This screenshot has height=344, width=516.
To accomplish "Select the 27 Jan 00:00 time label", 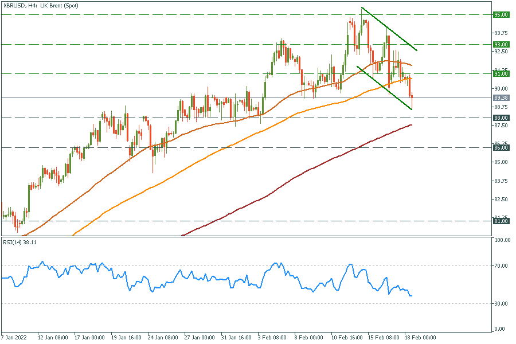I will click(200, 338).
